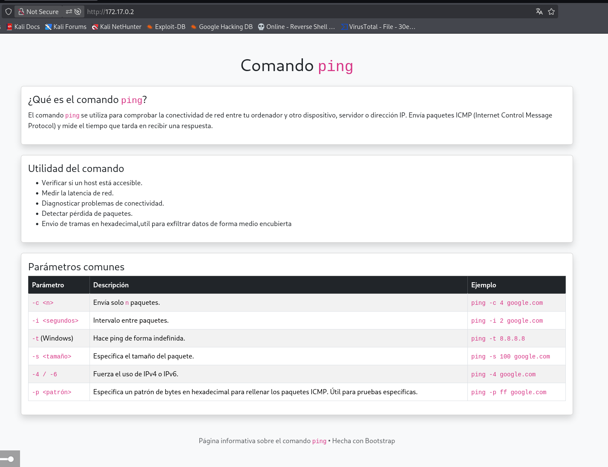Click the hexadecimal pattern description cell

point(279,392)
